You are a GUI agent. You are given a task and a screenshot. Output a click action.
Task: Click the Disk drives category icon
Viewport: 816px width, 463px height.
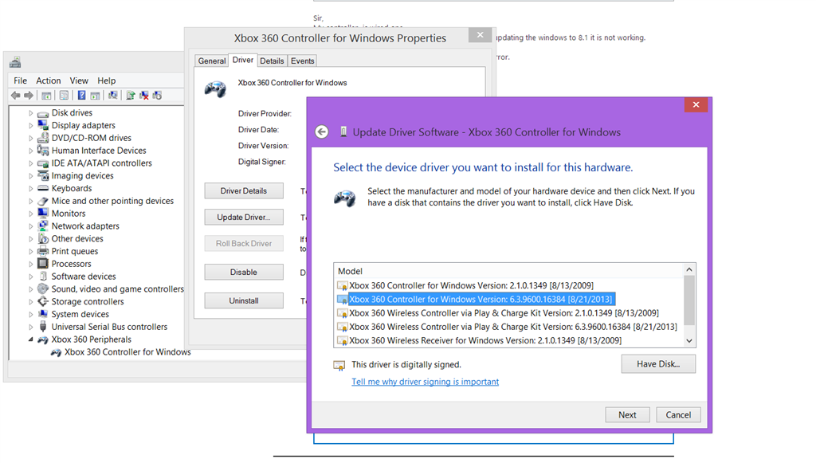tap(43, 113)
